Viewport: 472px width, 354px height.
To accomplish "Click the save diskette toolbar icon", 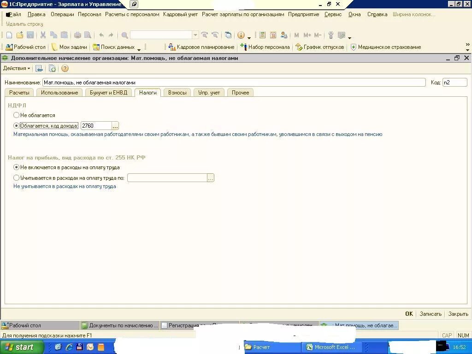I will click(x=30, y=35).
